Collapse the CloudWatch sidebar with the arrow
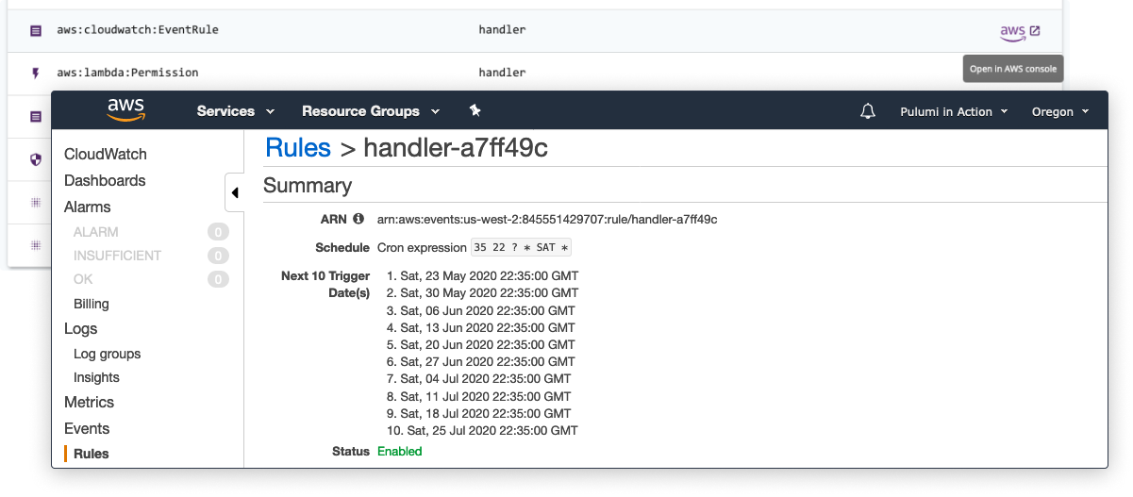Screen dimensions: 1133x497 coord(235,192)
